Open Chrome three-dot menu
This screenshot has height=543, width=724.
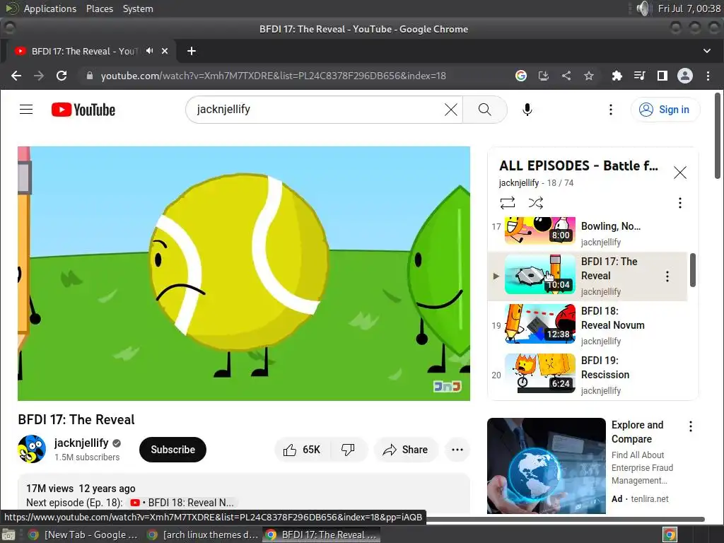pyautogui.click(x=708, y=76)
